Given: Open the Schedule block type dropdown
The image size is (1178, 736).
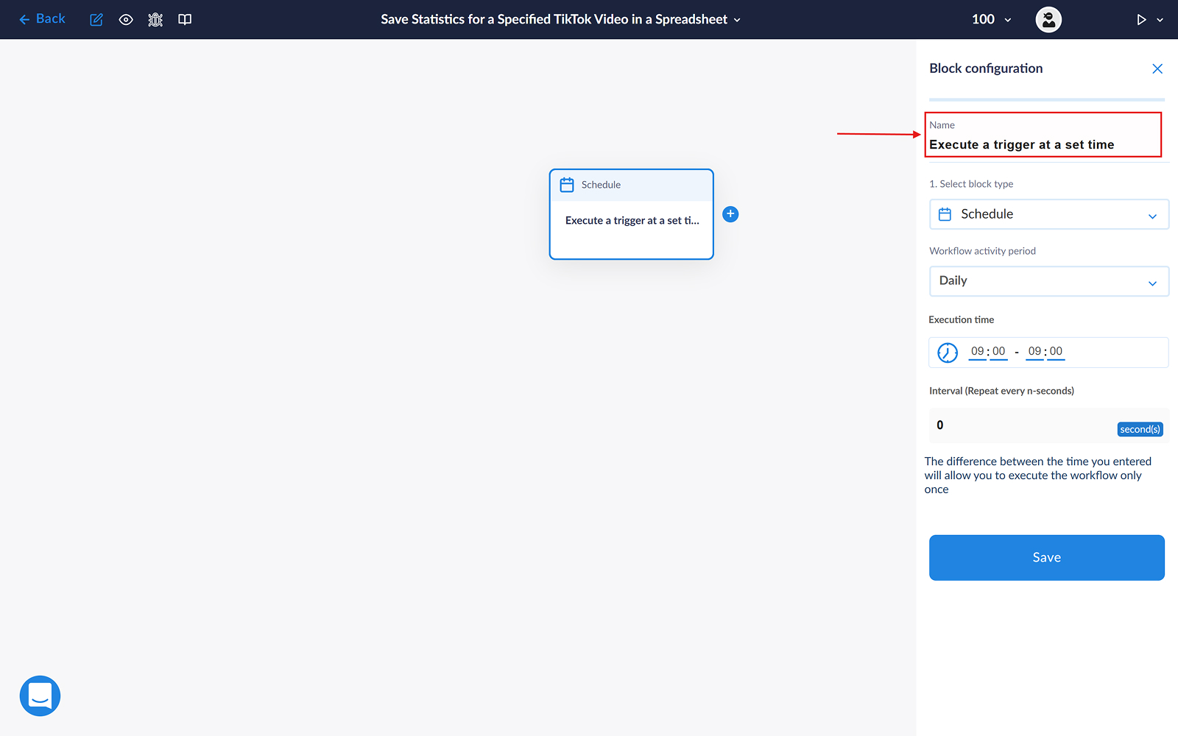Looking at the screenshot, I should click(x=1048, y=214).
